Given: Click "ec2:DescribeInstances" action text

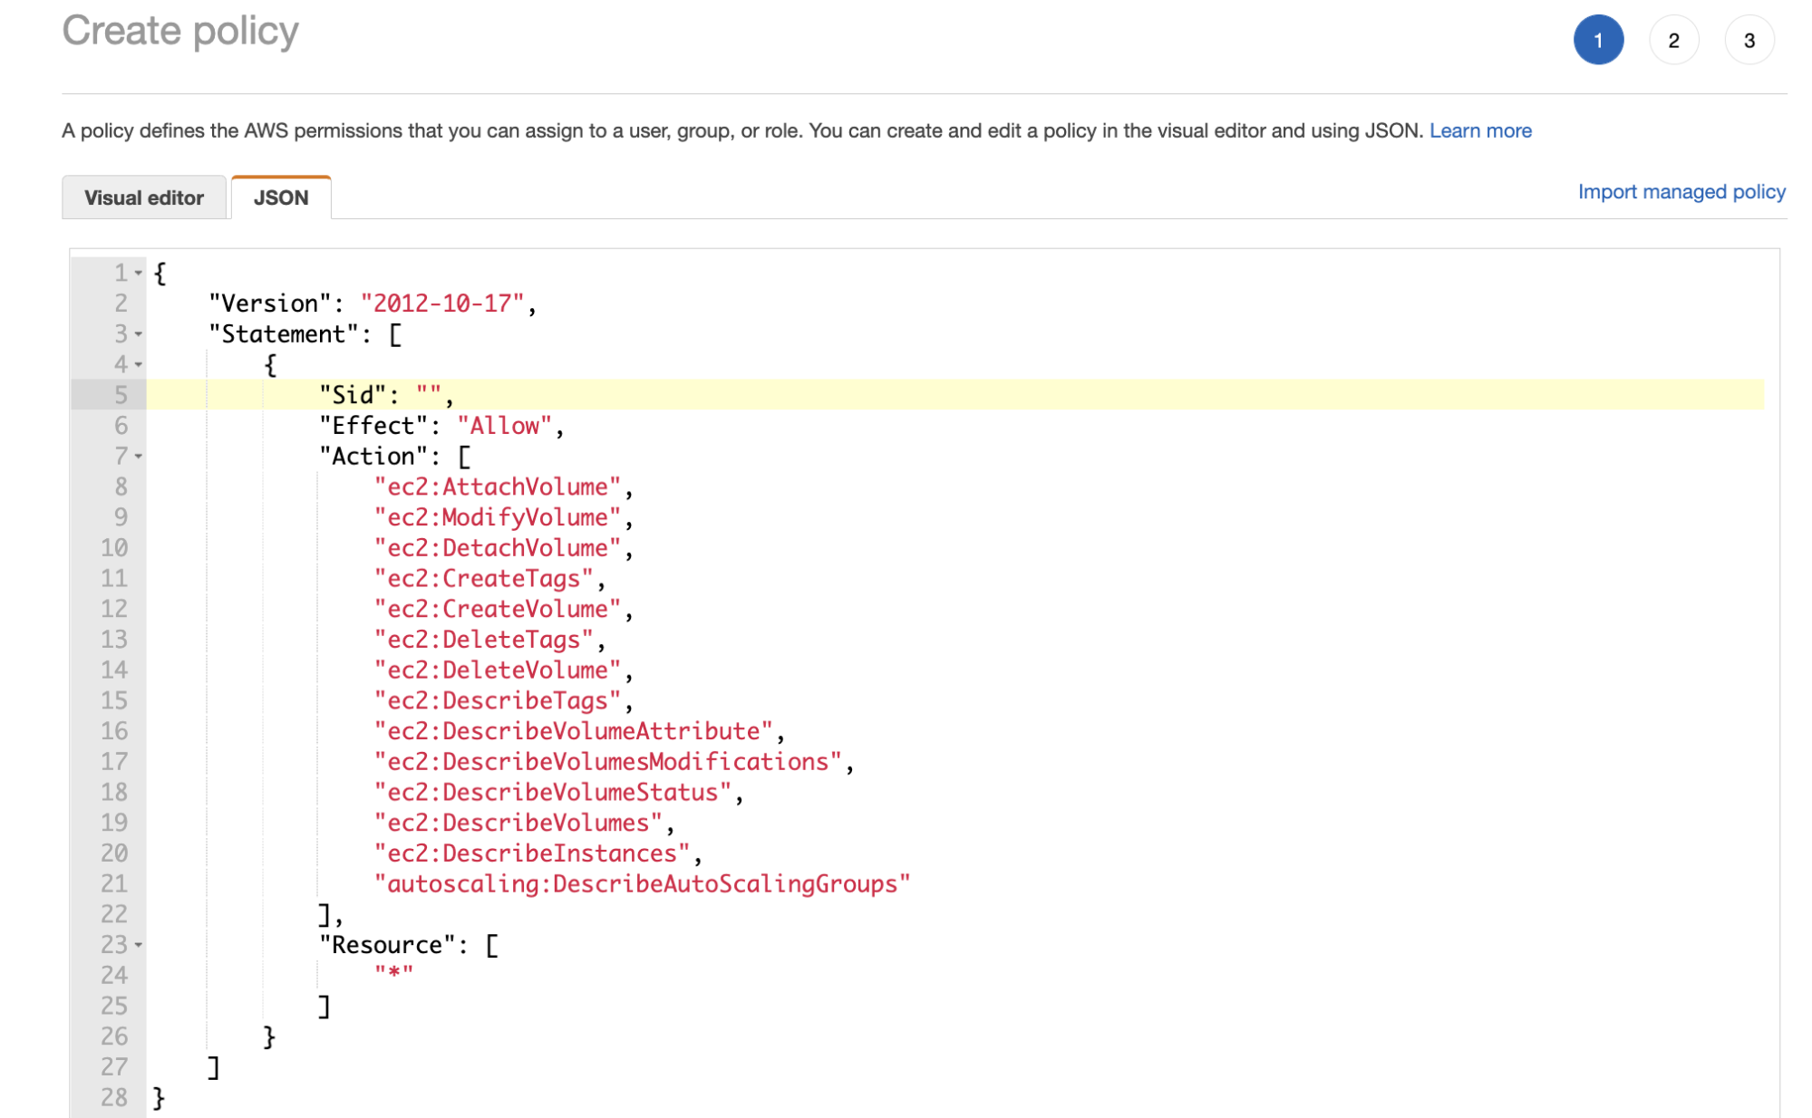Looking at the screenshot, I should tap(532, 853).
